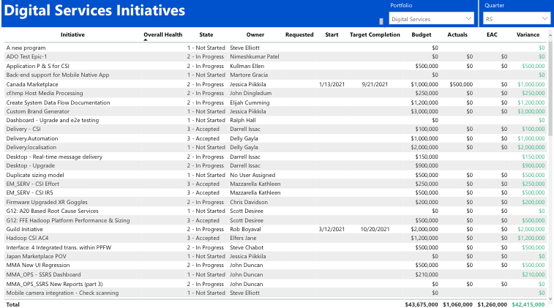Select 'Japan Marketplace POV' row
This screenshot has height=308, width=554.
[276, 257]
